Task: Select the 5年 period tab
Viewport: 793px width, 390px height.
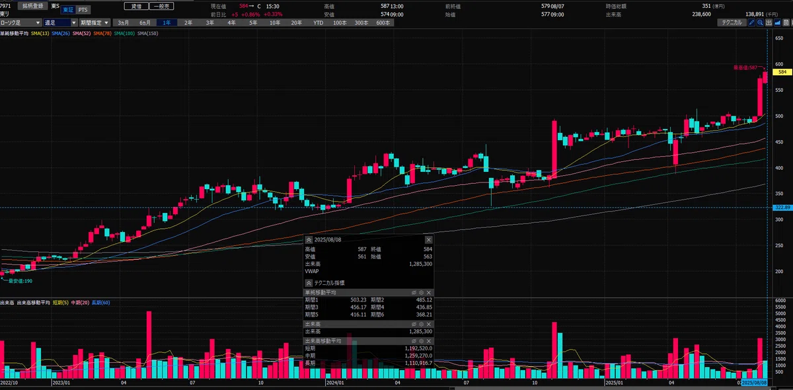Action: coord(253,22)
